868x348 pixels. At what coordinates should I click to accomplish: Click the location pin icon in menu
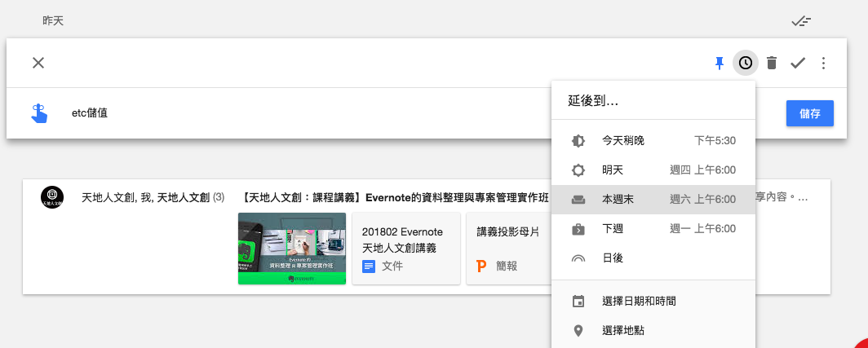[578, 331]
